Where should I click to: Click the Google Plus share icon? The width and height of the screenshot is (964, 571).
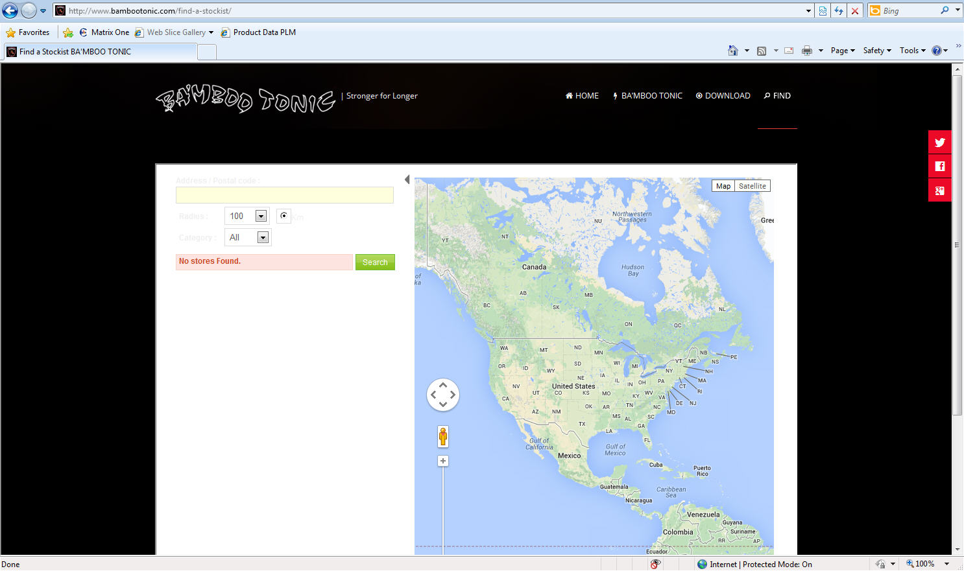click(940, 191)
